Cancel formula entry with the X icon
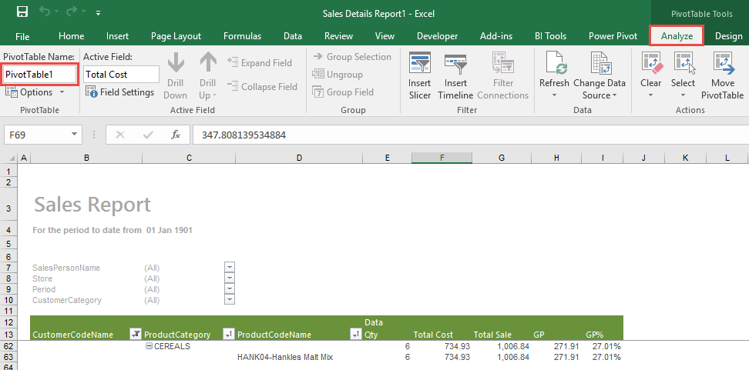Image resolution: width=749 pixels, height=370 pixels. pos(120,135)
